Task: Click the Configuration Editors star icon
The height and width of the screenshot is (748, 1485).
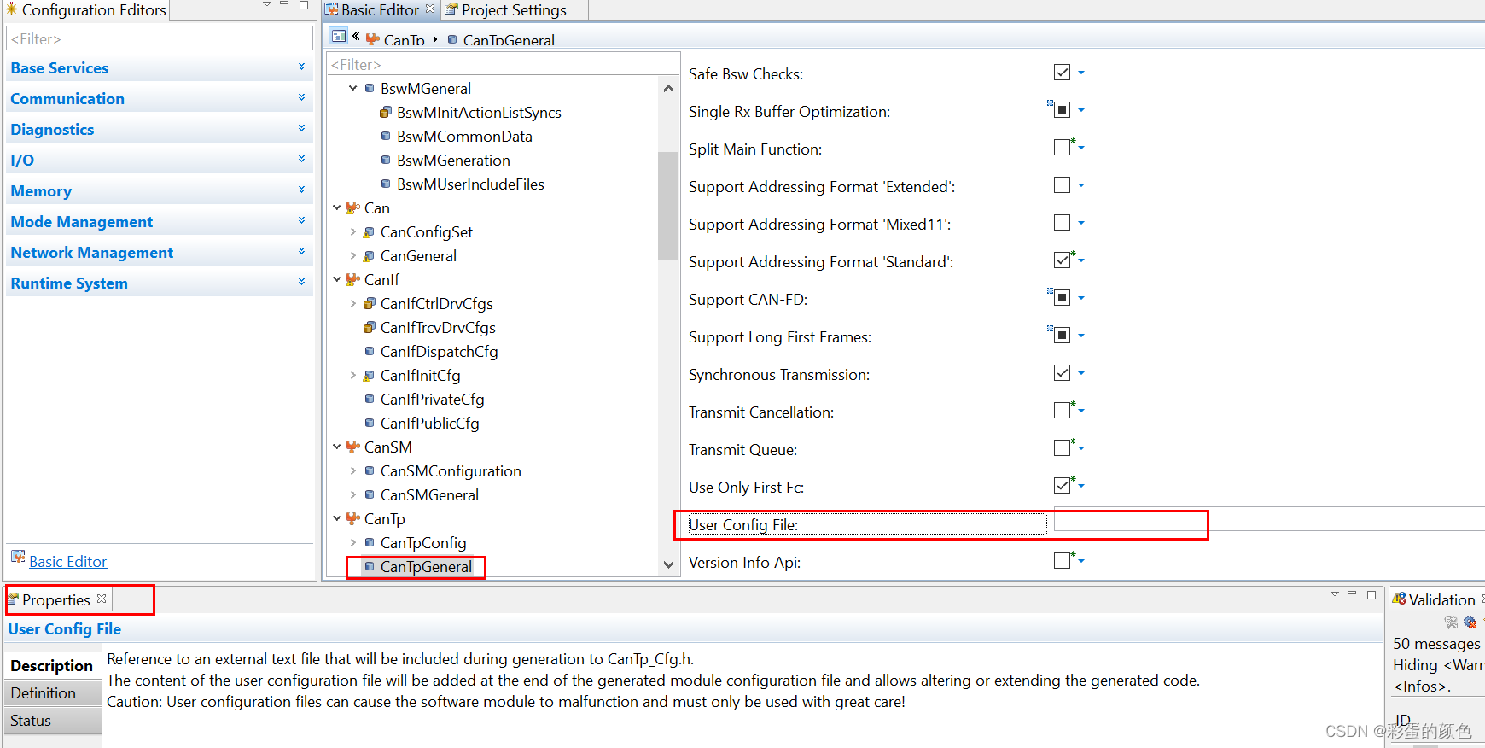Action: [12, 9]
